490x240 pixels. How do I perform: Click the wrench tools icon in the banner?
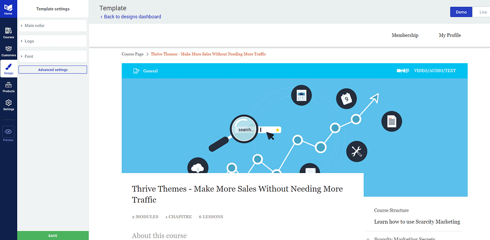357,152
